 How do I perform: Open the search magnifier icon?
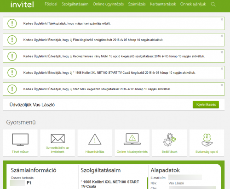tap(213, 4)
